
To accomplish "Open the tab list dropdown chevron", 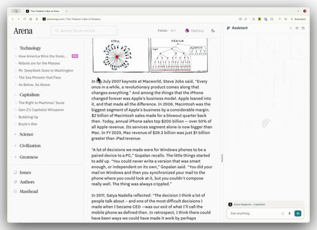I will tap(298, 11).
